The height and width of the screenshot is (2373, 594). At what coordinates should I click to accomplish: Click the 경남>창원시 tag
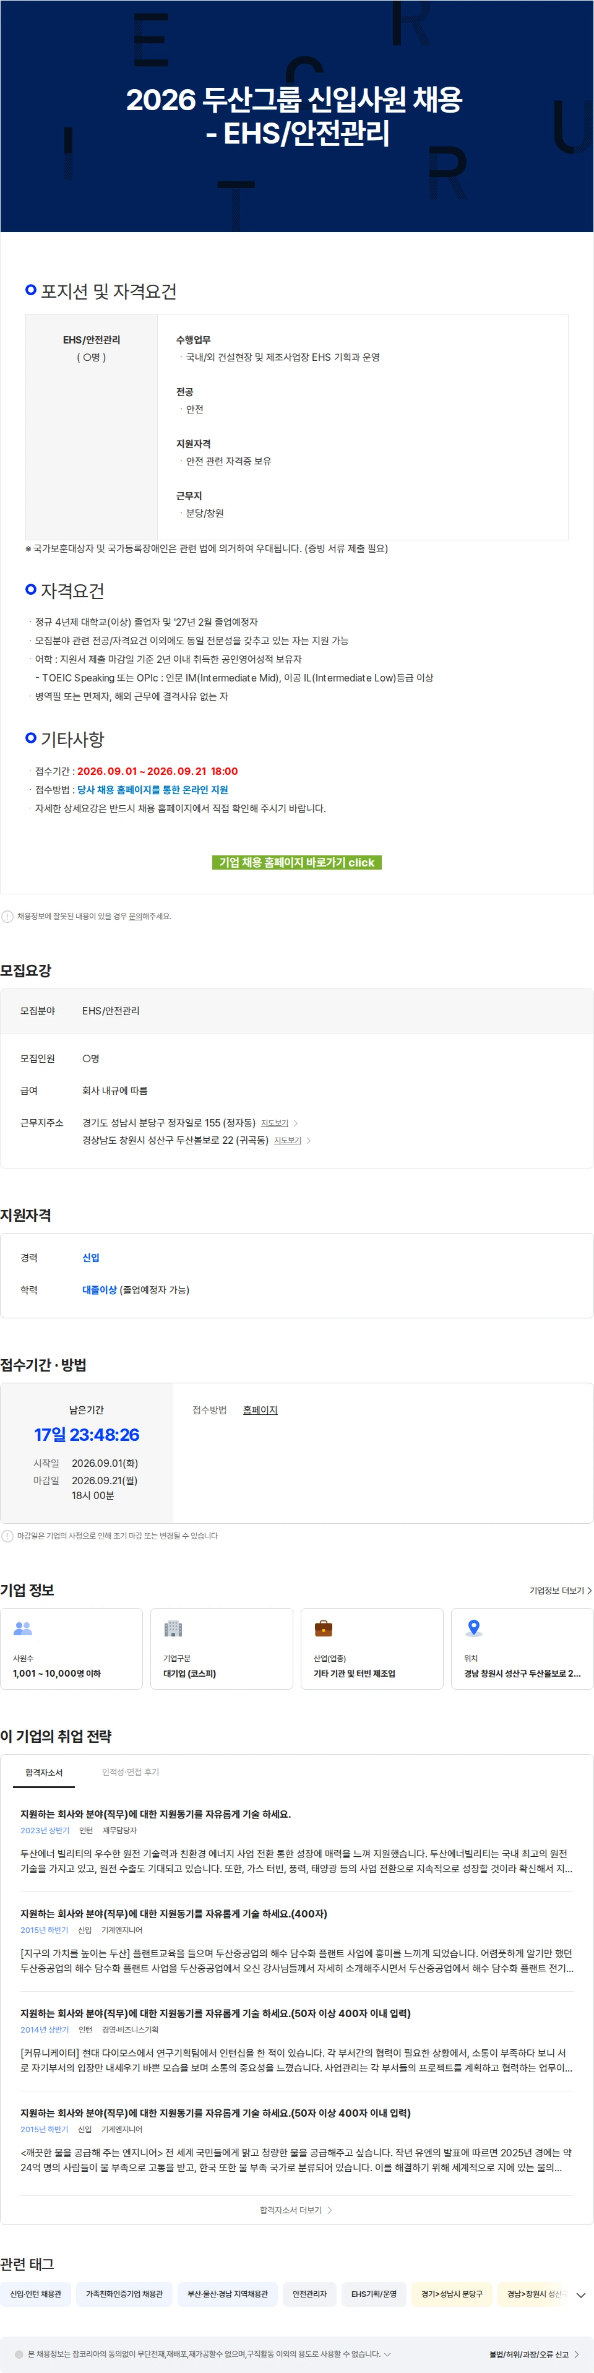[x=532, y=2294]
